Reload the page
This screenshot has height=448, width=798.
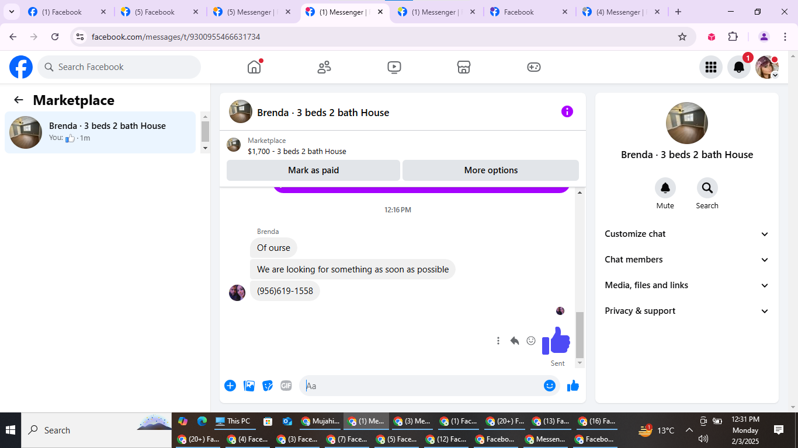pyautogui.click(x=55, y=37)
